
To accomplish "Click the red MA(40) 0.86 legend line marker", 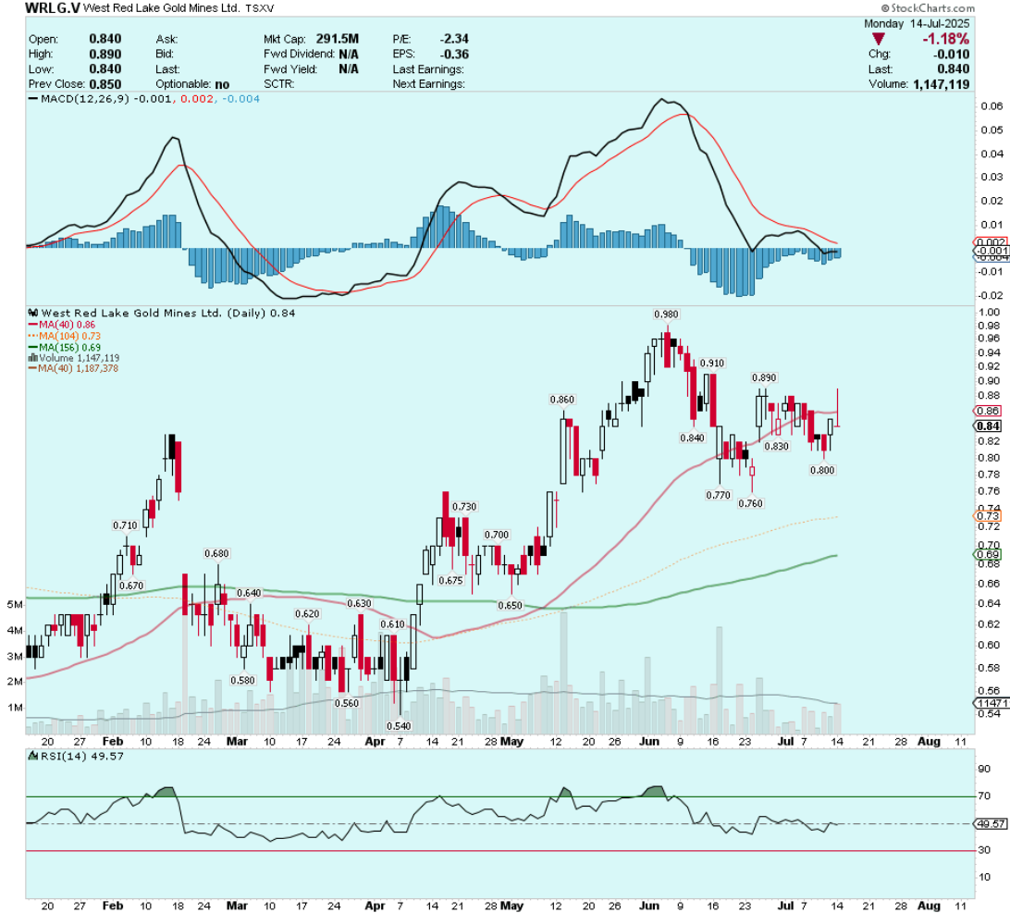I will coord(33,325).
